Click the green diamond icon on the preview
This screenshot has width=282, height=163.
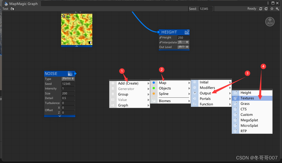68,16
